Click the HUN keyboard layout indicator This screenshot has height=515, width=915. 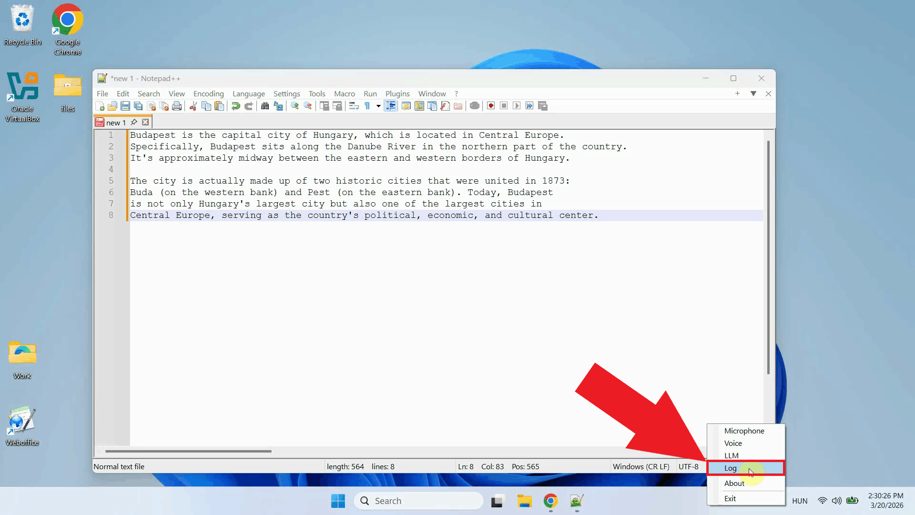(800, 501)
